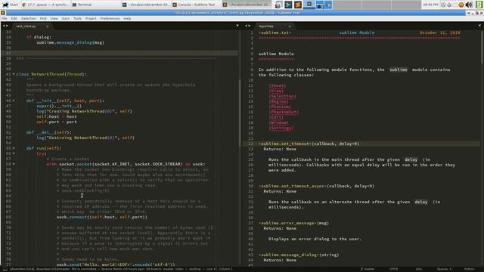Viewport: 484px width, 272px height.
Task: Change the Unix line endings in the status bar
Action: [x=419, y=269]
